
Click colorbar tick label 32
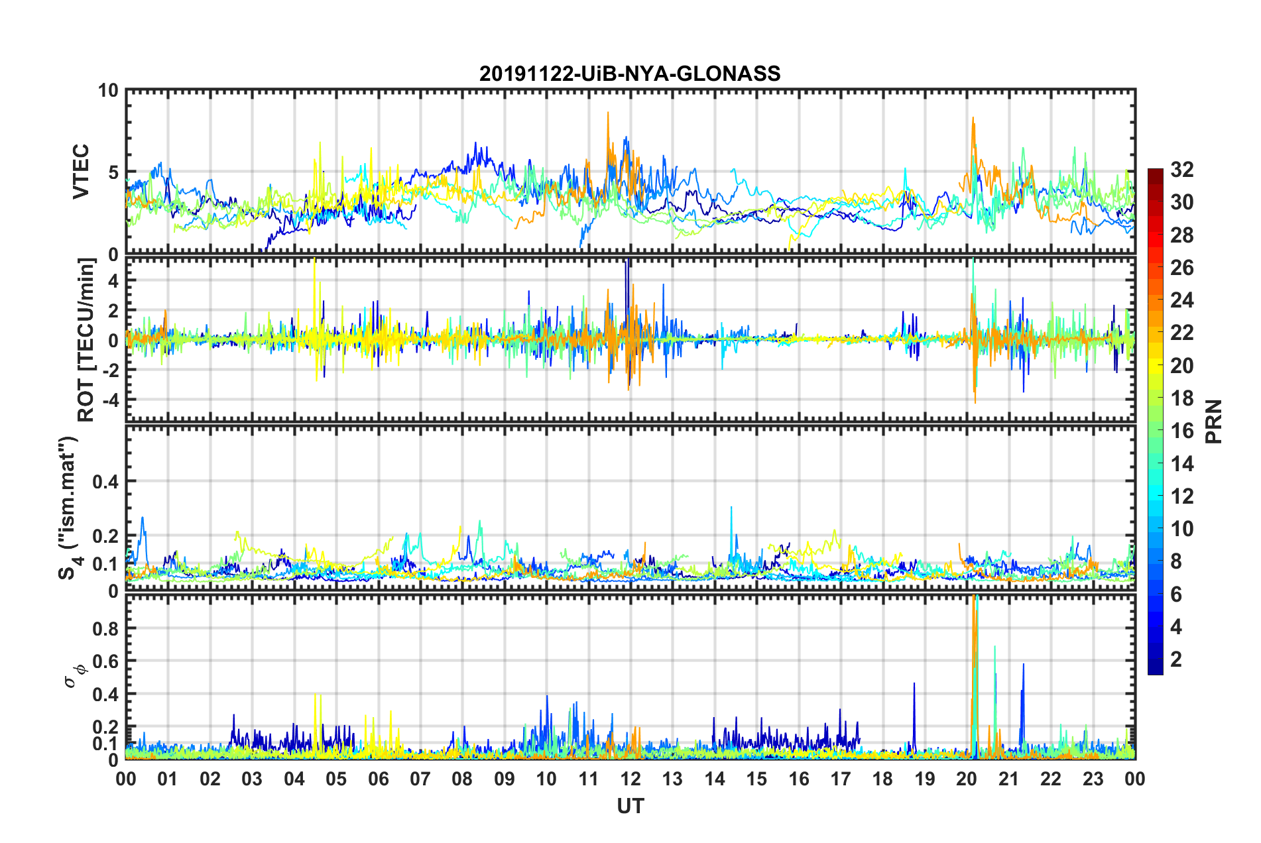1181,170
